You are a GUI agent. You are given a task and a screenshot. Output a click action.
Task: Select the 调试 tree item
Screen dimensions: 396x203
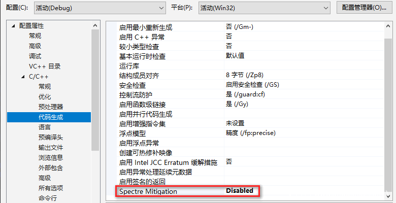(35, 56)
